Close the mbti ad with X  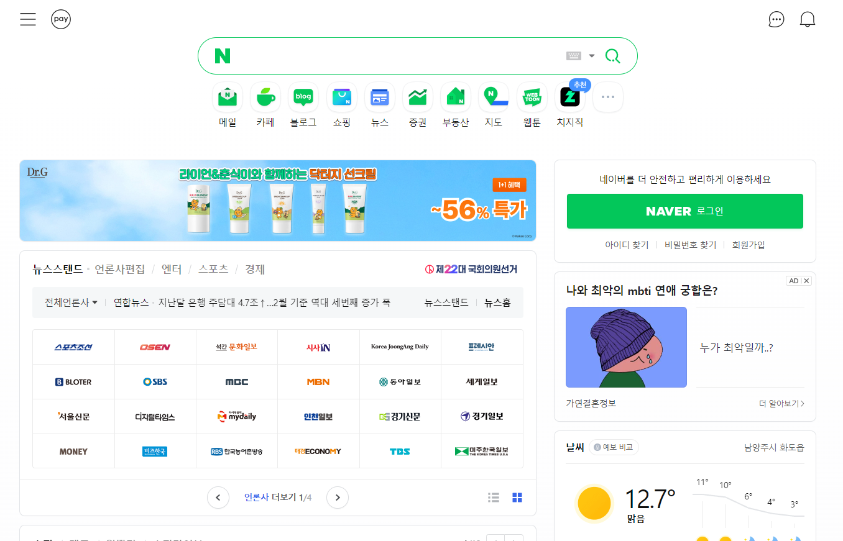tap(806, 281)
